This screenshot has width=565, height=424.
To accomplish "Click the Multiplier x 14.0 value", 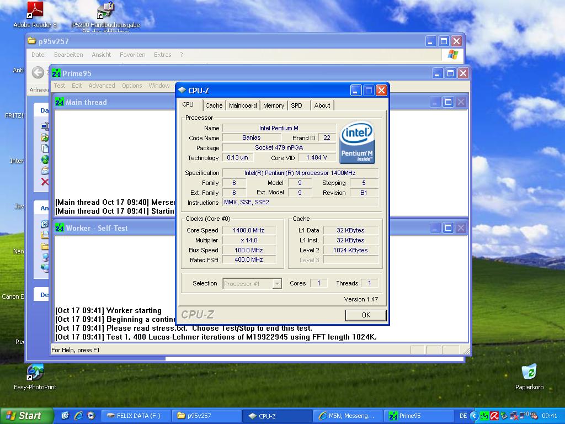I will pos(249,240).
